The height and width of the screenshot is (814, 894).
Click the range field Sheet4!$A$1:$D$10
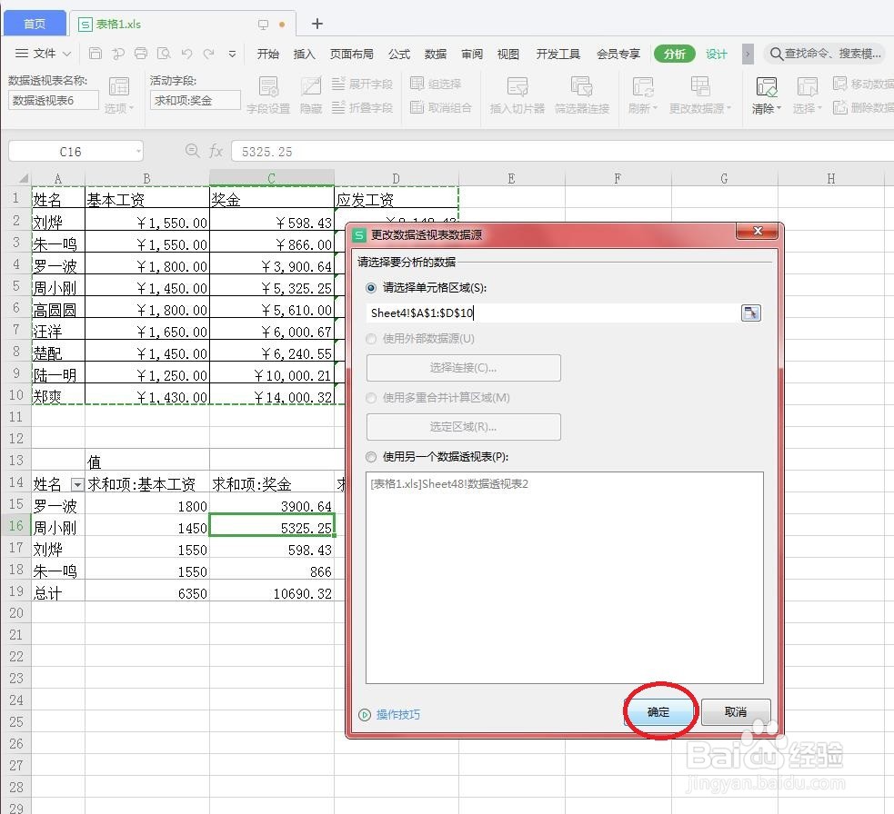pyautogui.click(x=552, y=313)
